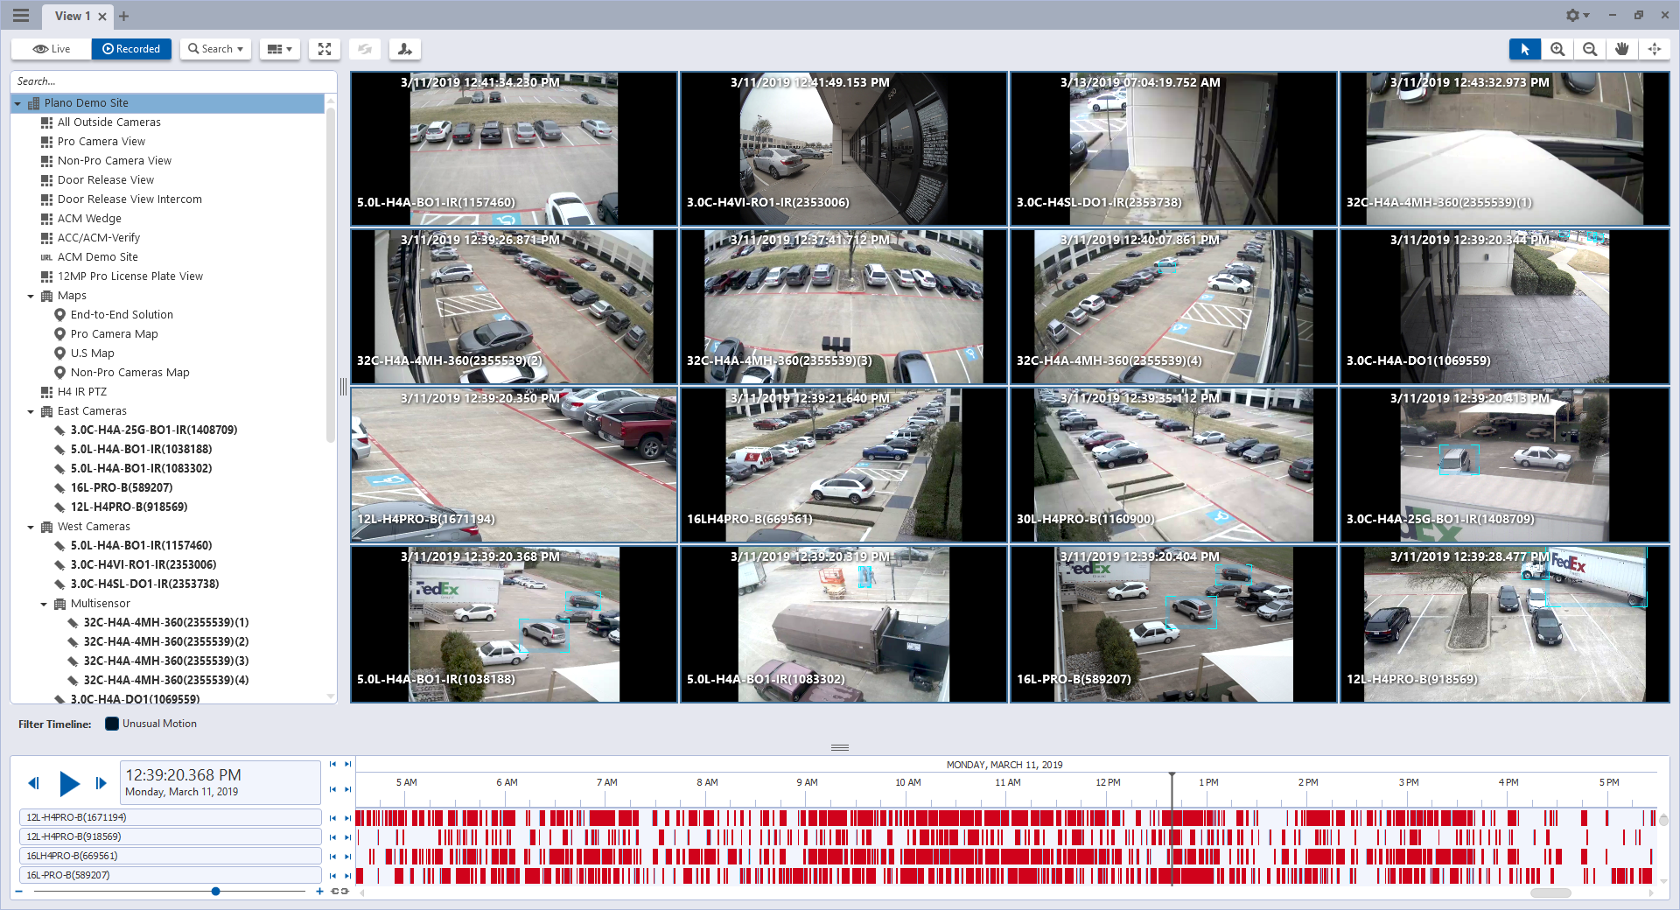Click the export/user icon next to the cycle icon
This screenshot has height=910, width=1680.
[x=404, y=49]
